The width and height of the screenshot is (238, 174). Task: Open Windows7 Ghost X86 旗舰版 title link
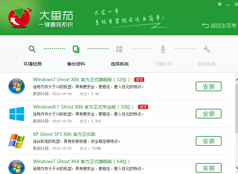click(x=81, y=79)
